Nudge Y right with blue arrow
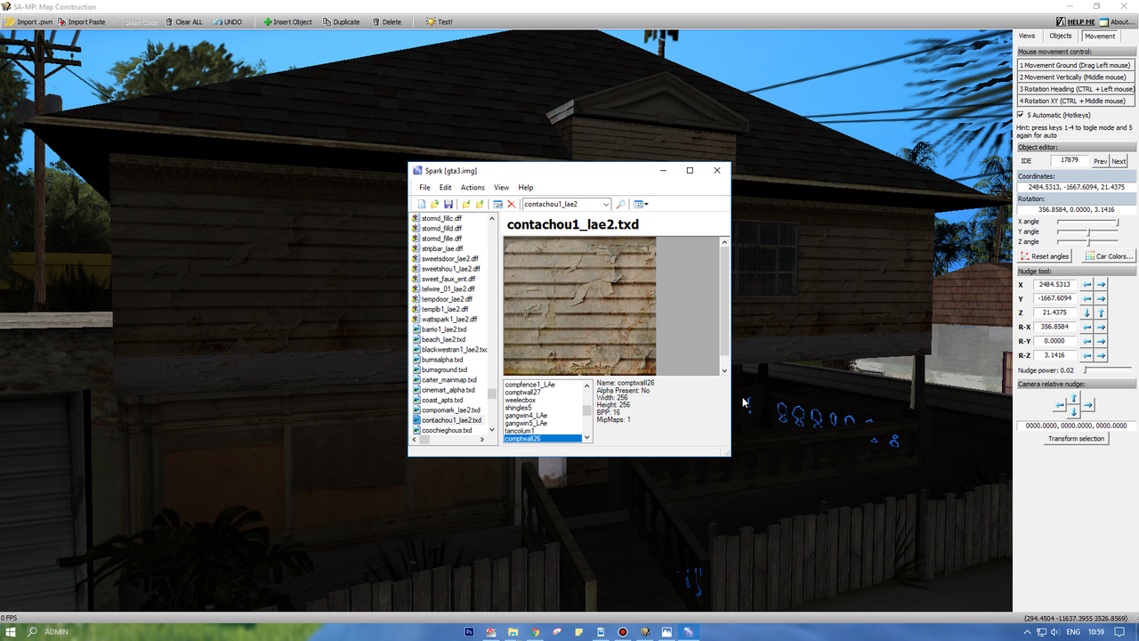Viewport: 1139px width, 641px height. click(1101, 299)
